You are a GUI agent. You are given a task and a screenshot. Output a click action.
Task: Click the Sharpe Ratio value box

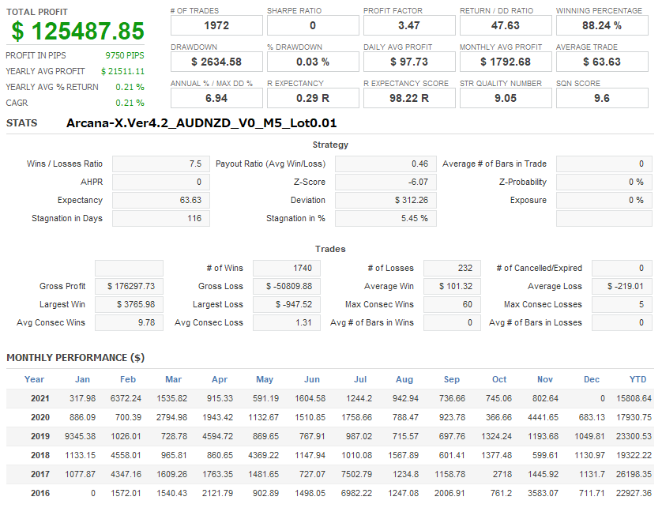pos(313,25)
